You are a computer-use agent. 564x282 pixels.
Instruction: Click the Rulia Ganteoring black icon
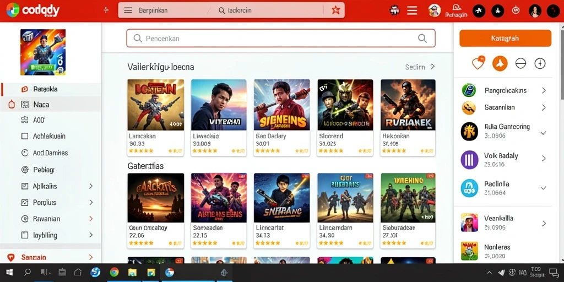click(x=469, y=131)
